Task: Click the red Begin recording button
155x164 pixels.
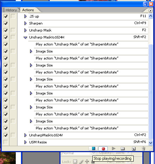Action: pos(103,149)
